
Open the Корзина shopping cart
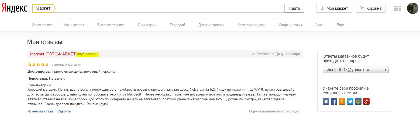[371, 8]
